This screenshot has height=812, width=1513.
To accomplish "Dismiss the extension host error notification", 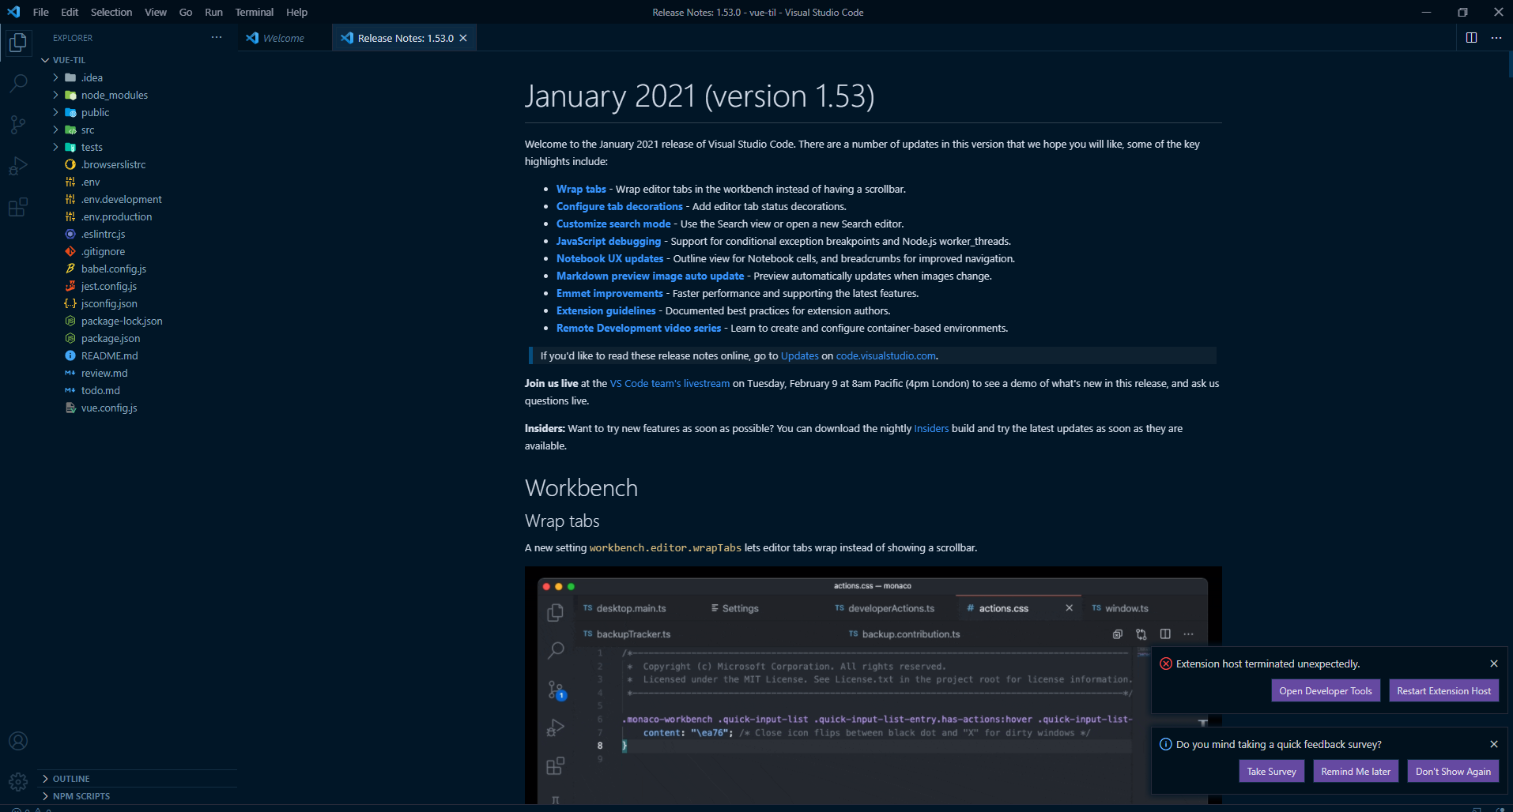I will pyautogui.click(x=1494, y=664).
